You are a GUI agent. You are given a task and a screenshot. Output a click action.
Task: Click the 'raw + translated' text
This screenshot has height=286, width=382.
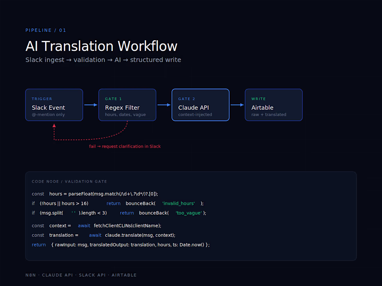(x=269, y=114)
